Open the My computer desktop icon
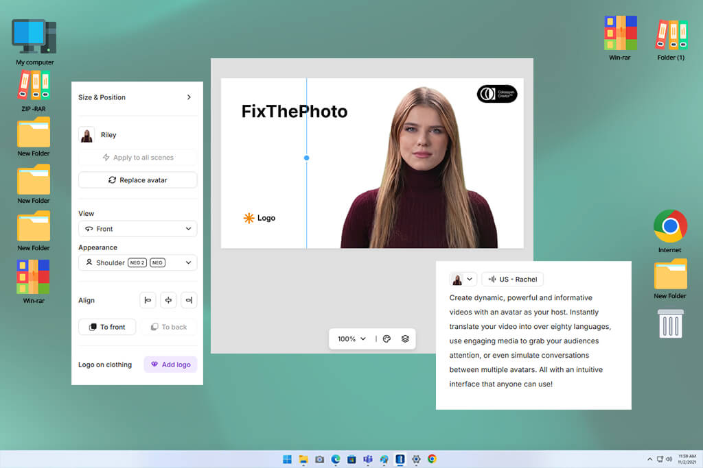The width and height of the screenshot is (703, 468). click(34, 42)
